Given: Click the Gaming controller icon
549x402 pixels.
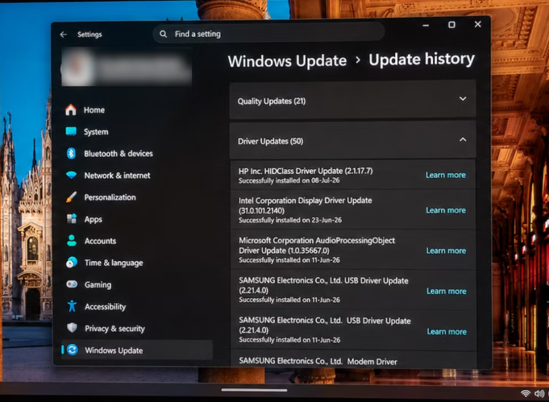Looking at the screenshot, I should (72, 284).
